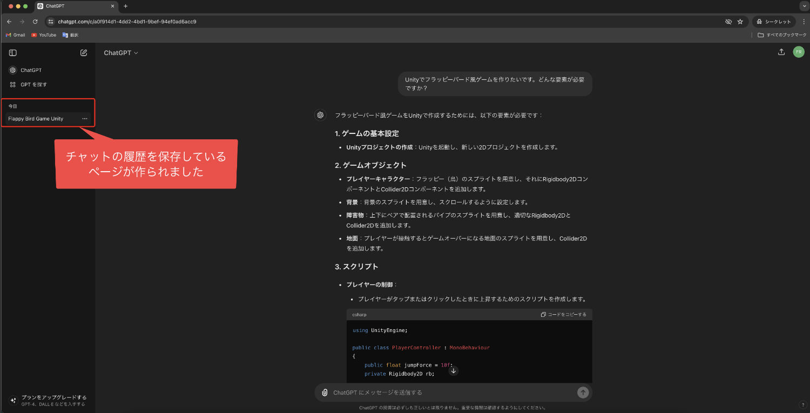The image size is (810, 413).
Task: Click the tracking protection eye icon
Action: click(x=728, y=22)
